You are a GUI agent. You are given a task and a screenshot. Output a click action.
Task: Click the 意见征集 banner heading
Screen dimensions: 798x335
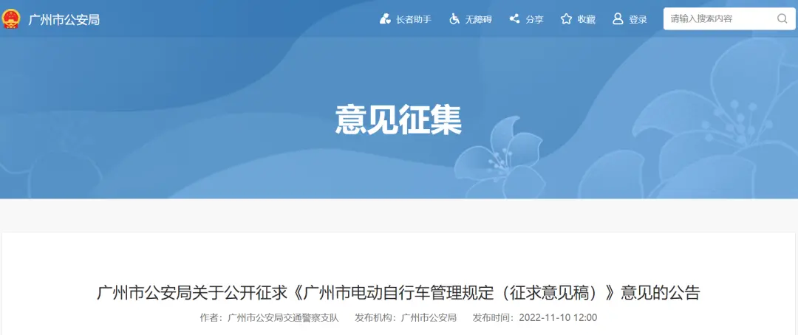pos(398,120)
